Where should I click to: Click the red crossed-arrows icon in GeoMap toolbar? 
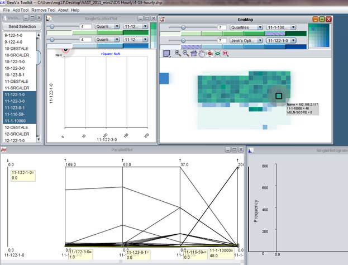226,54
